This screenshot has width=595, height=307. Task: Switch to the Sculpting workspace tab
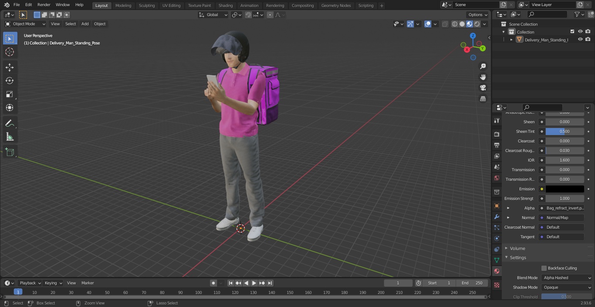147,6
